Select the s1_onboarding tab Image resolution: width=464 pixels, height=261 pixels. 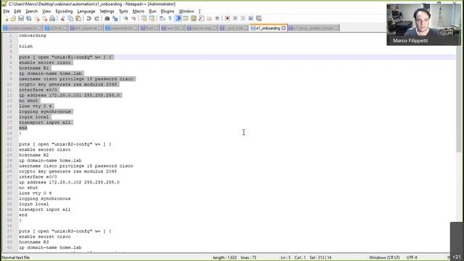[268, 28]
